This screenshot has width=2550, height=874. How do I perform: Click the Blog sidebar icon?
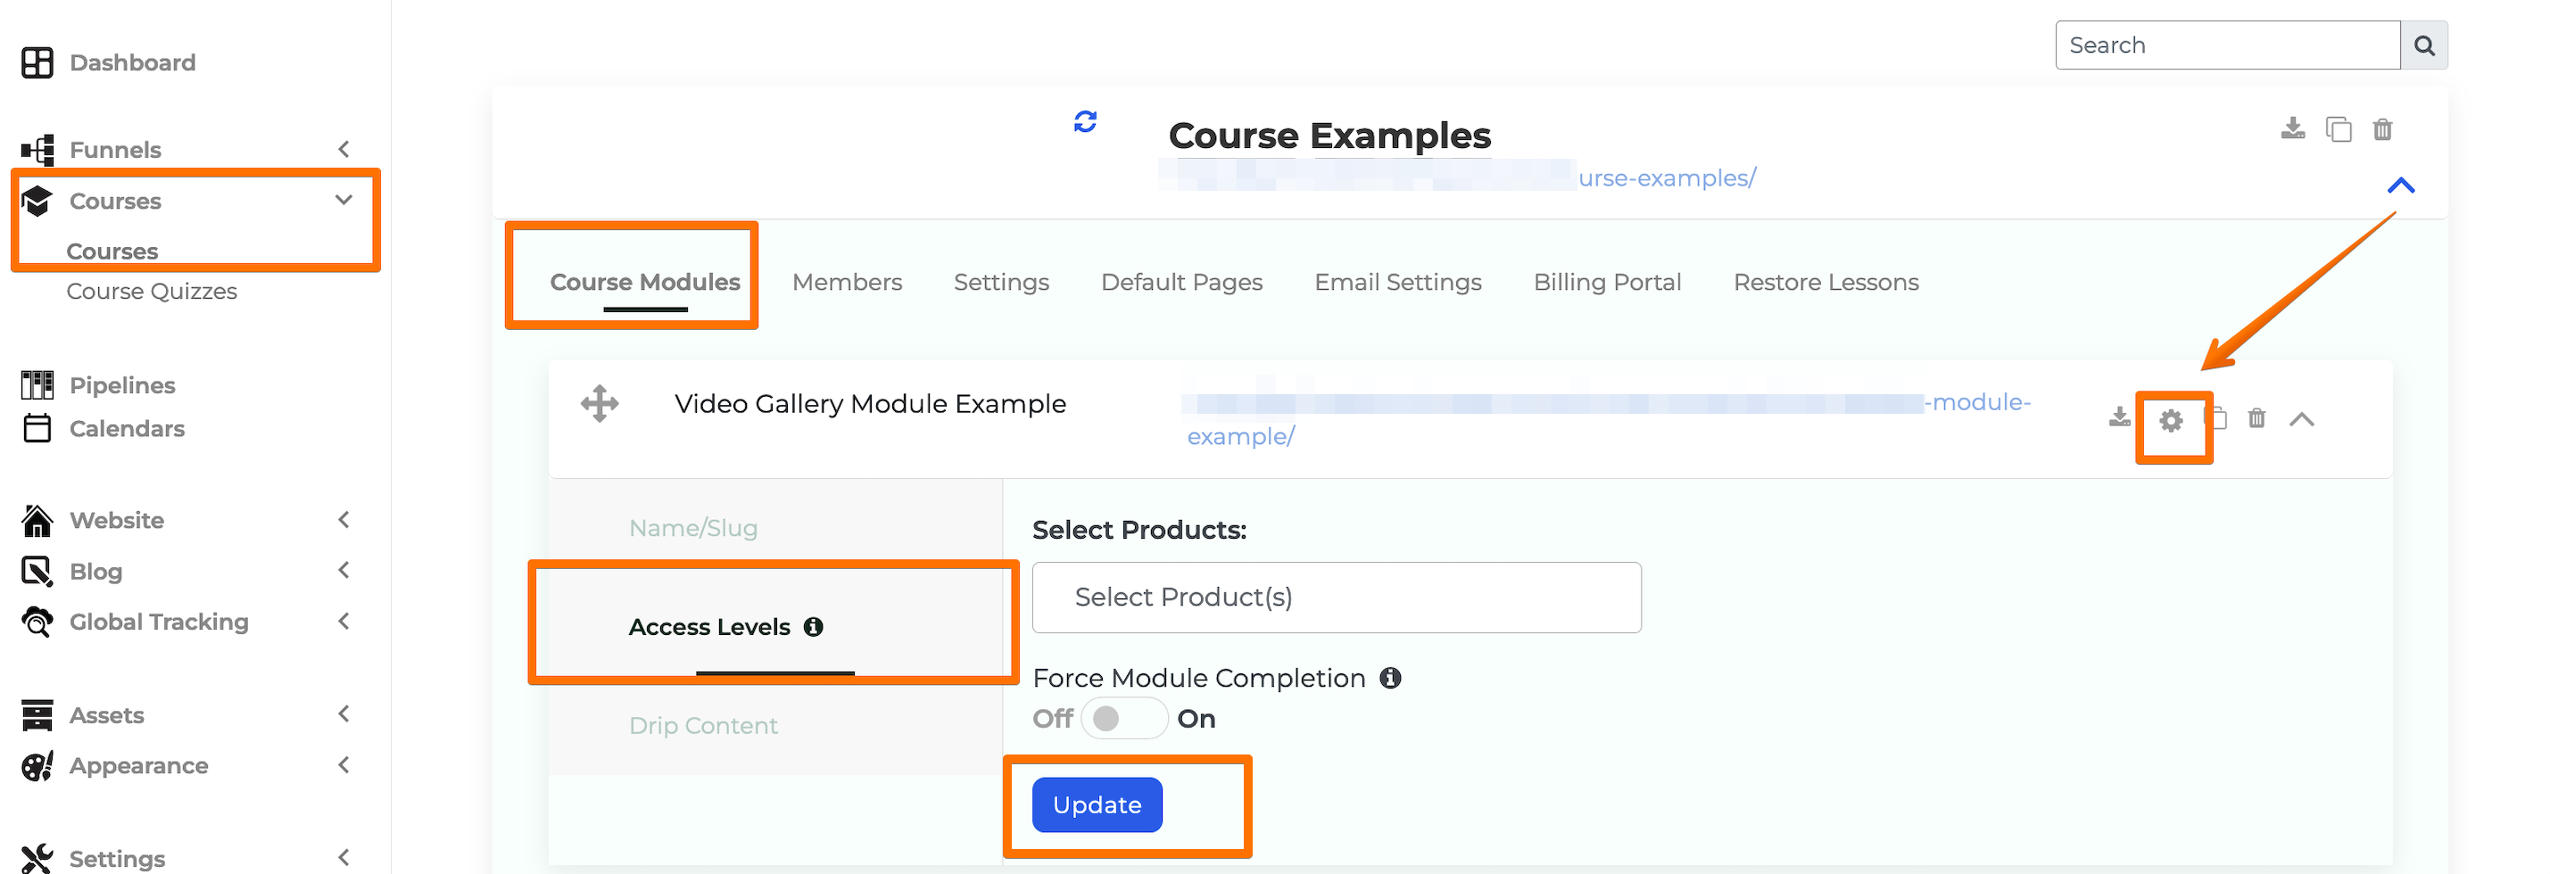(37, 571)
